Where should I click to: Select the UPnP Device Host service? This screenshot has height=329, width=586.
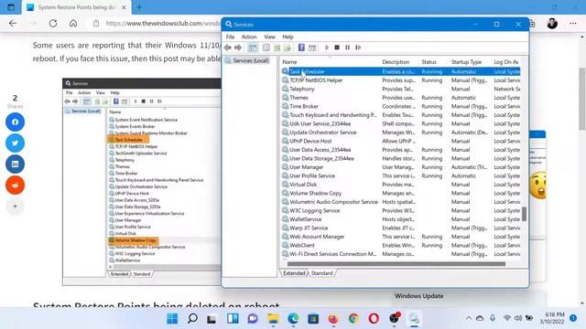(401, 141)
